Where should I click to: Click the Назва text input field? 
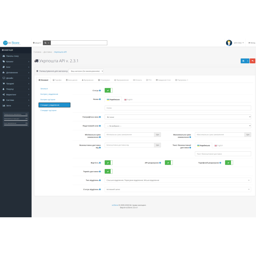click(178, 108)
